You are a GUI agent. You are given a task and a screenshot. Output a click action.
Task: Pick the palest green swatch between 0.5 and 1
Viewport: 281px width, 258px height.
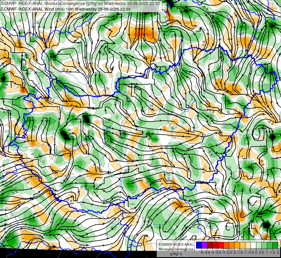tap(259, 245)
